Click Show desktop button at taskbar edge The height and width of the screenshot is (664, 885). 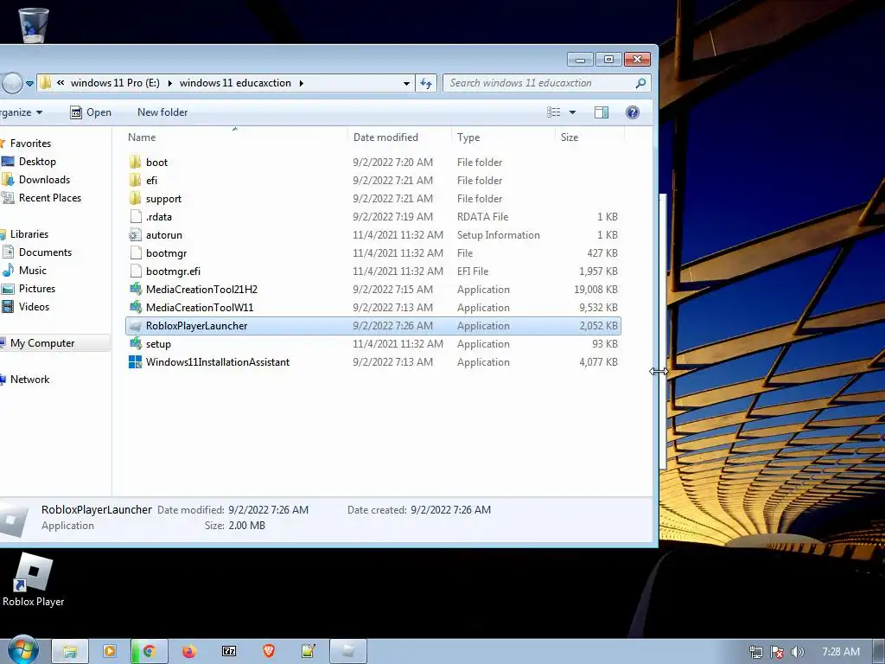(879, 652)
